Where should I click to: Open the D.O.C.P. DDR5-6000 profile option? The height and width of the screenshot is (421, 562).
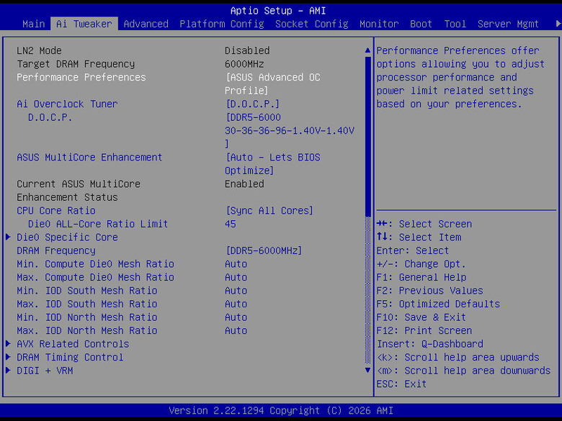pos(290,131)
